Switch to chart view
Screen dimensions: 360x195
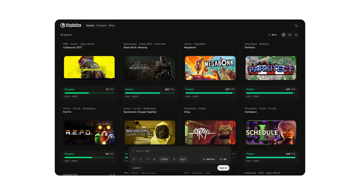click(x=296, y=35)
